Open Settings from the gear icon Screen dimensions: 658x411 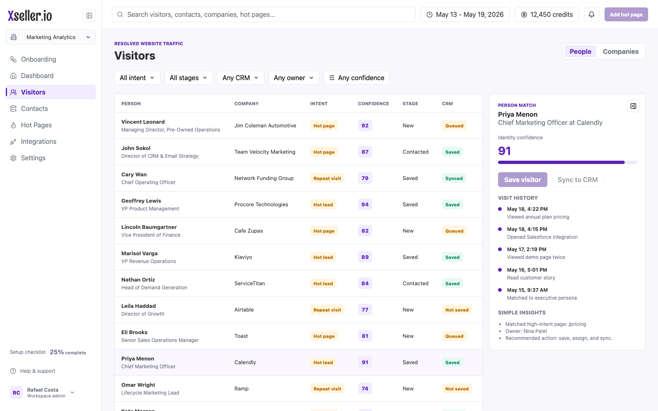pos(14,158)
